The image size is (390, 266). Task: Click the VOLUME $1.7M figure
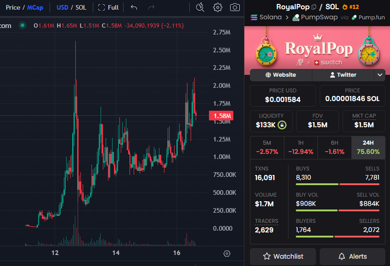pos(264,204)
